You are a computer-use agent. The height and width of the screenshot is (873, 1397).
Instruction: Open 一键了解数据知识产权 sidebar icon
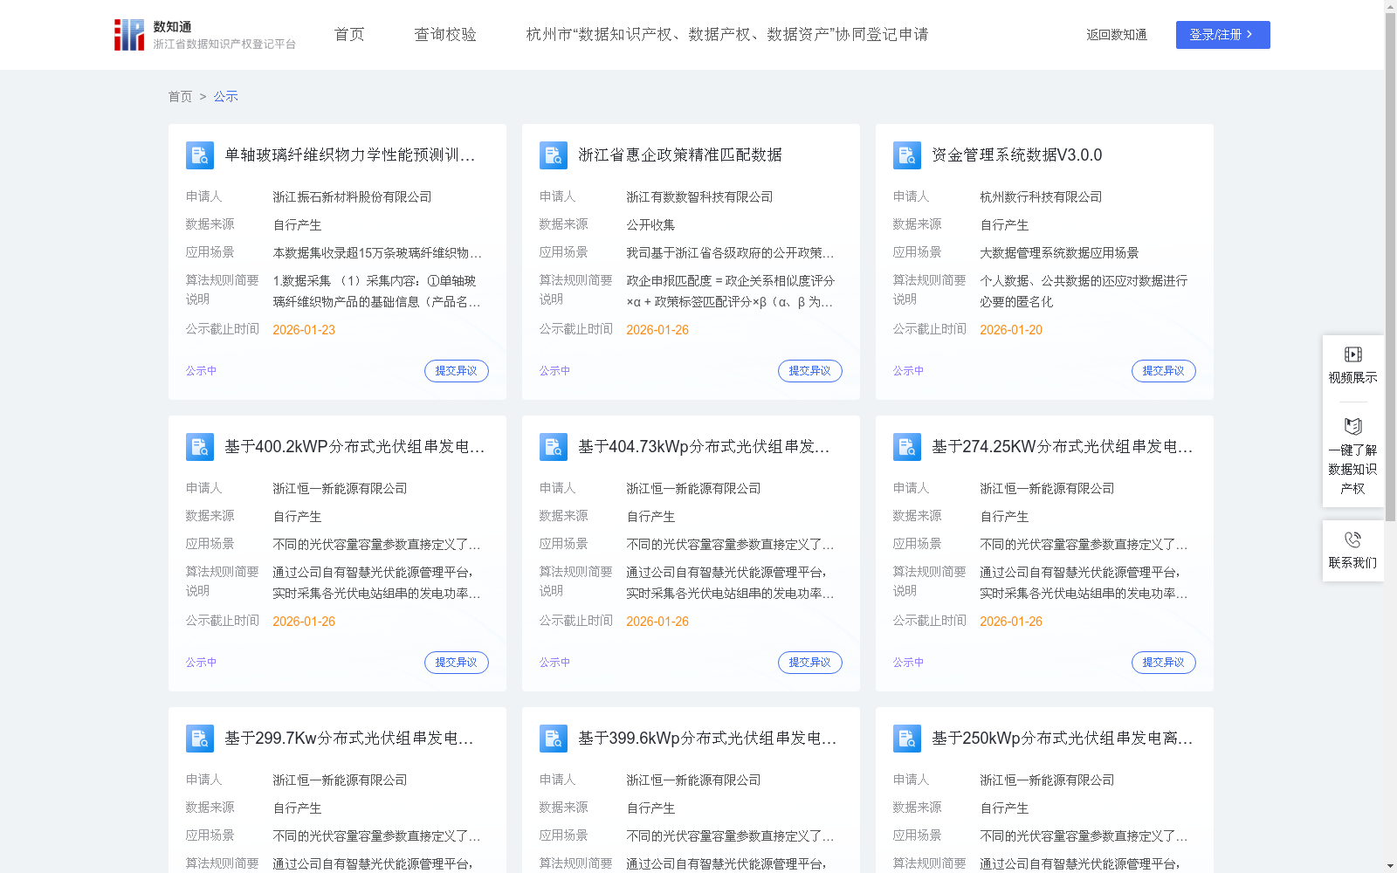coord(1352,426)
